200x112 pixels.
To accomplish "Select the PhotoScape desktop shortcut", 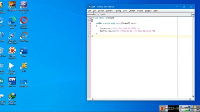I will 24,37.
